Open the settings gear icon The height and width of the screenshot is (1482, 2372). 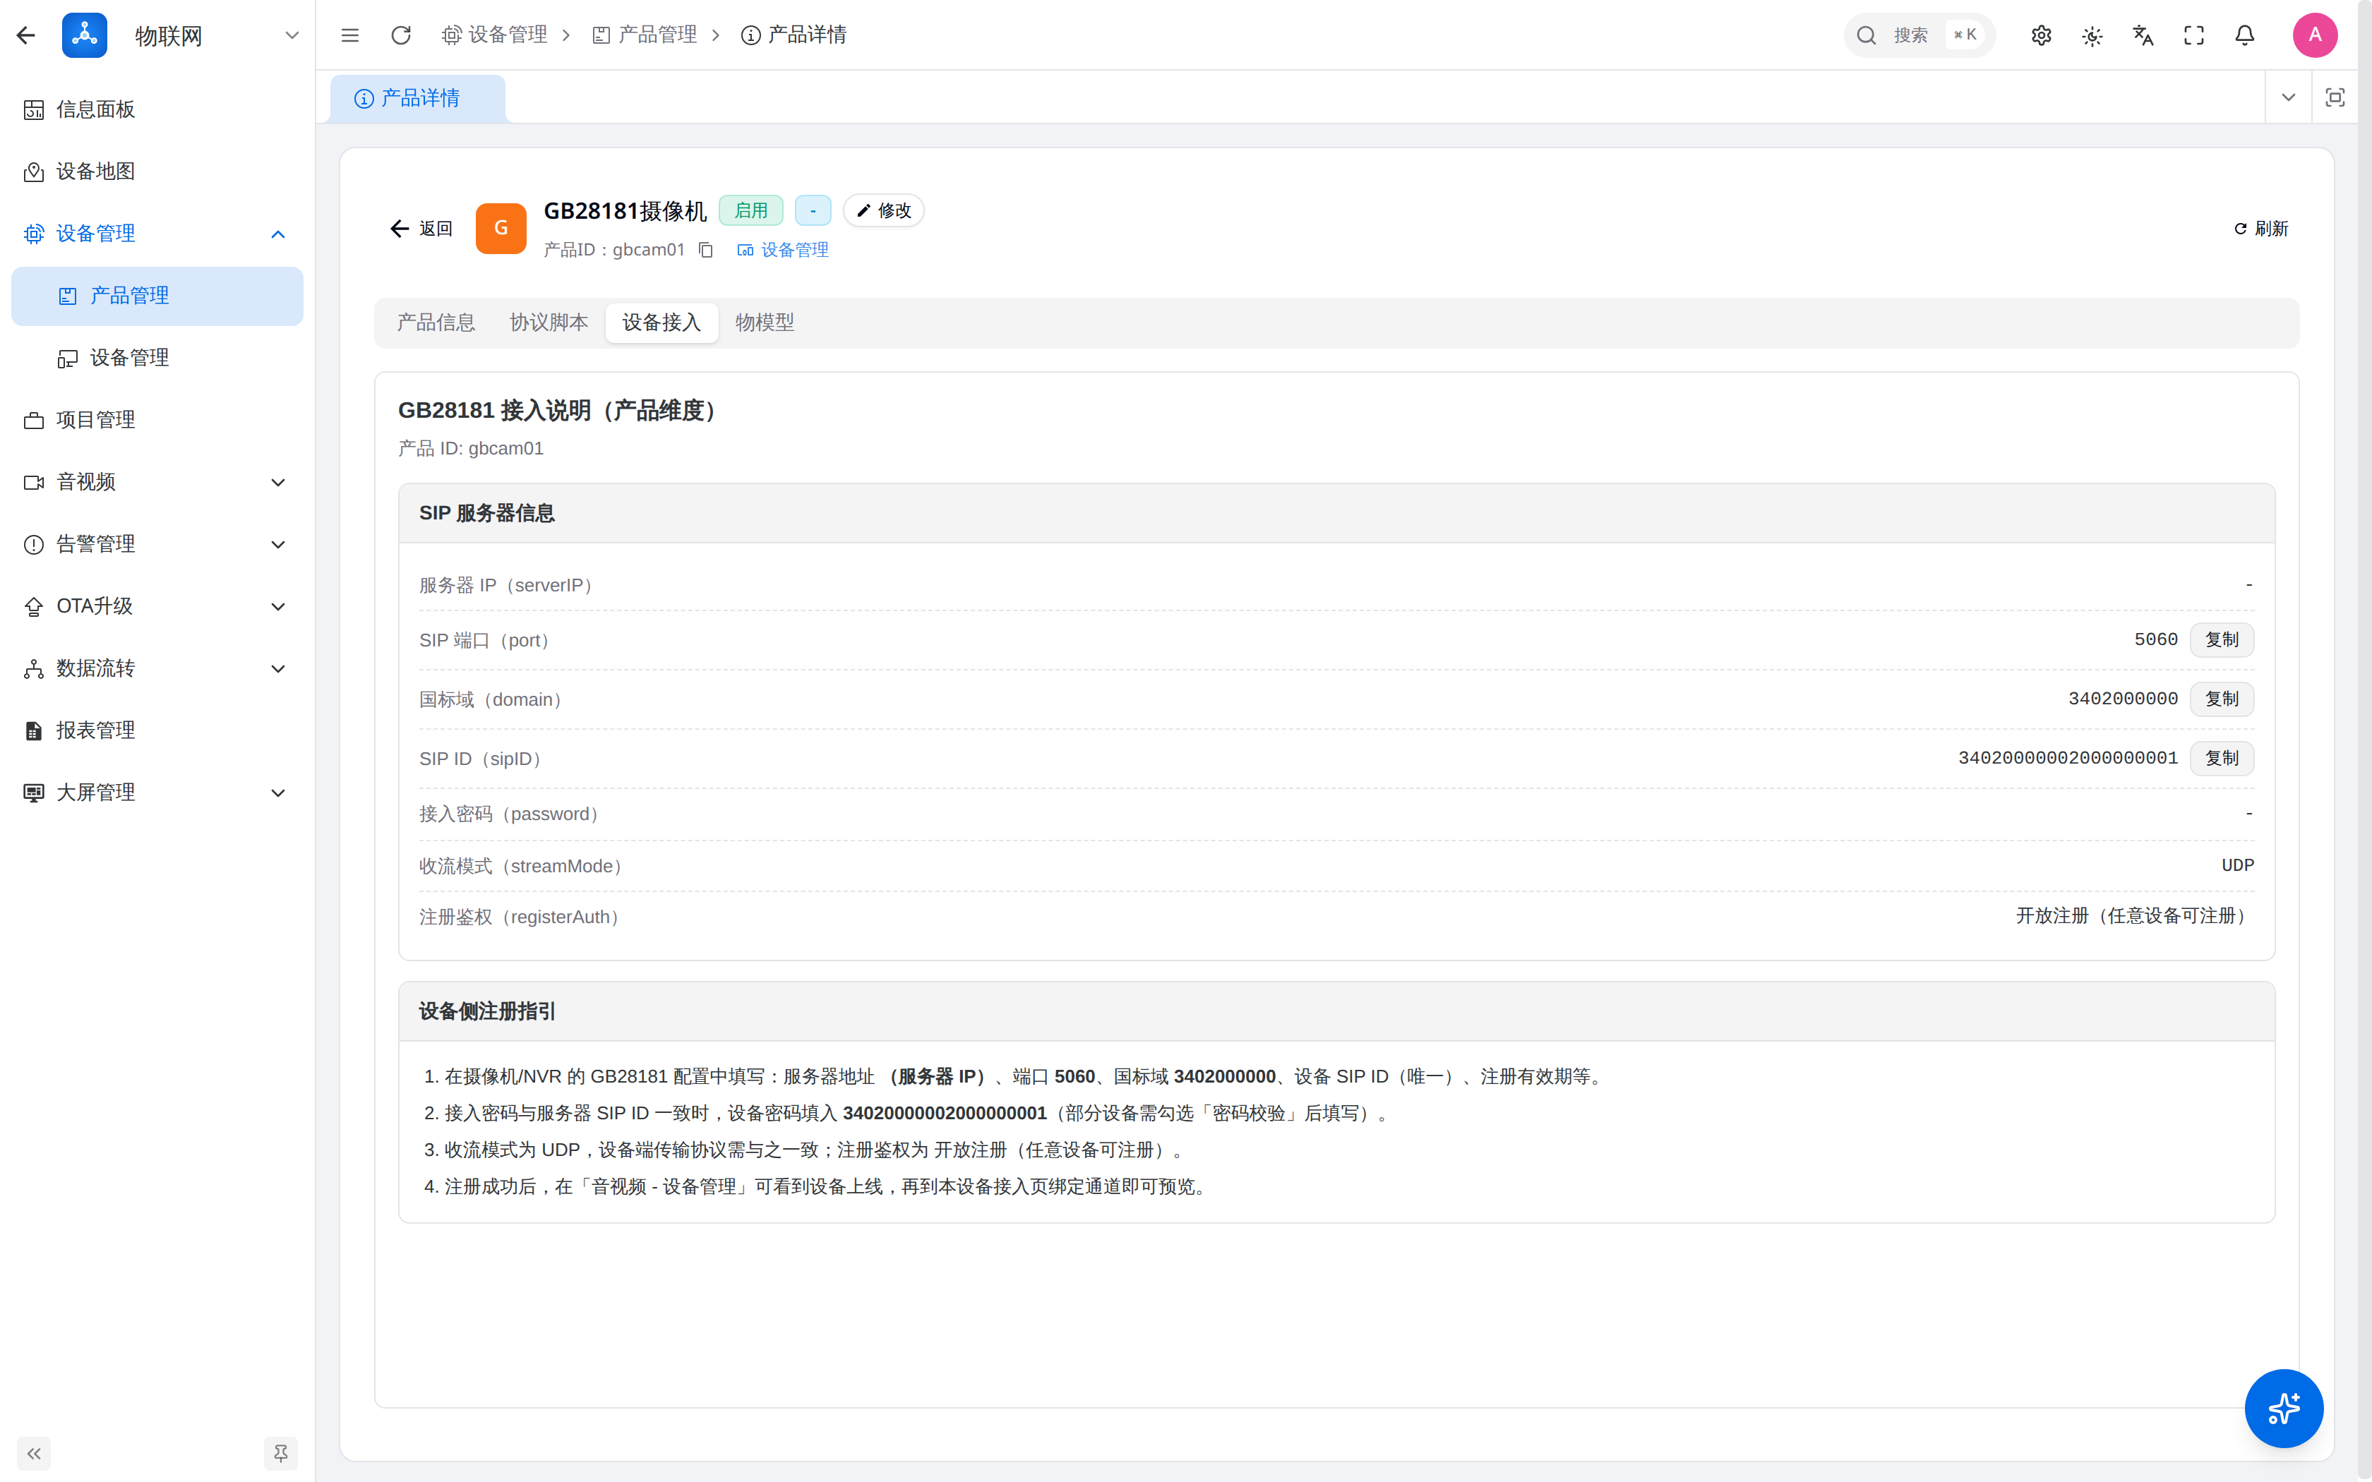[x=2042, y=35]
